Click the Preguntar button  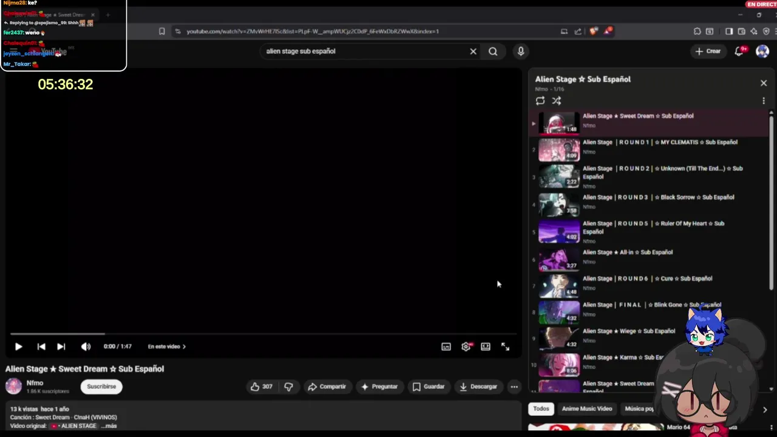click(x=379, y=387)
